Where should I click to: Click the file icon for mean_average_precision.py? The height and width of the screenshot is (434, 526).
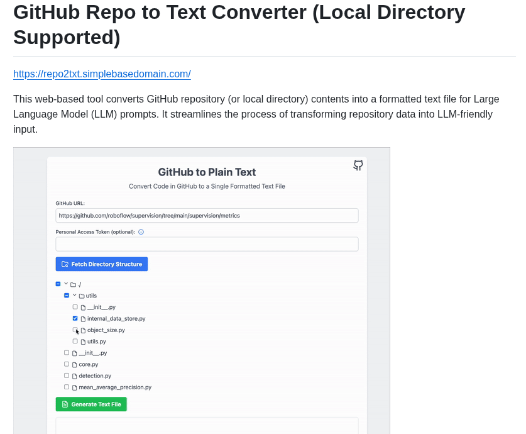coord(75,387)
